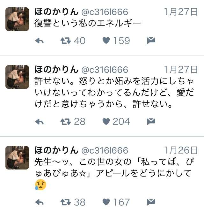
Task: Like the tweet with 204 likes
Action: [106, 122]
